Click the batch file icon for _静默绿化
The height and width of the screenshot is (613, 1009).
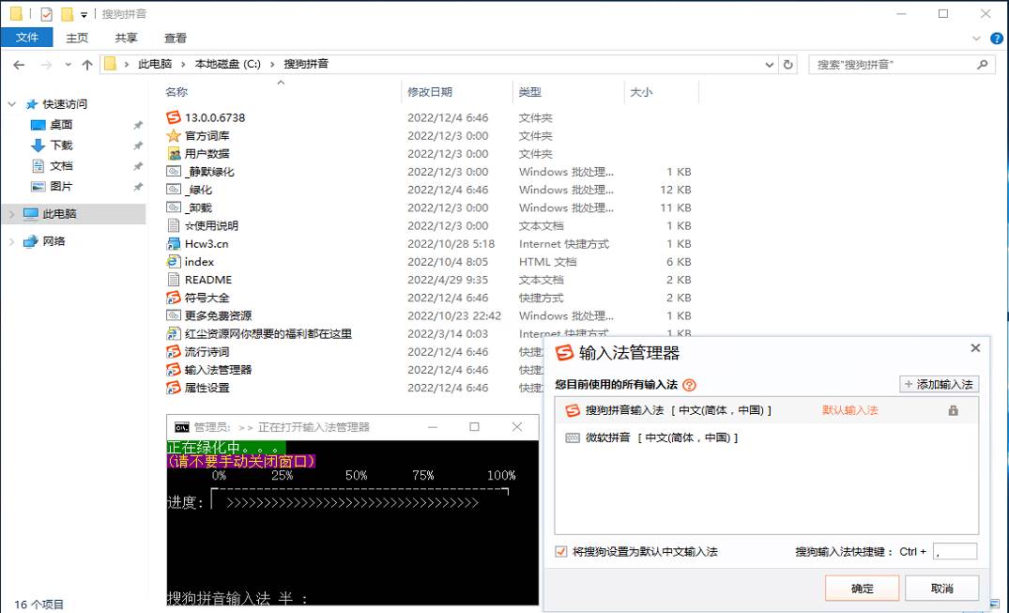173,171
